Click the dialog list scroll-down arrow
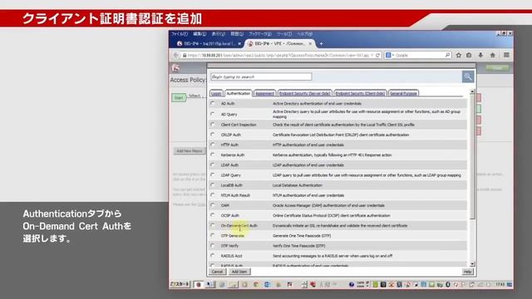The width and height of the screenshot is (532, 299). pyautogui.click(x=472, y=264)
